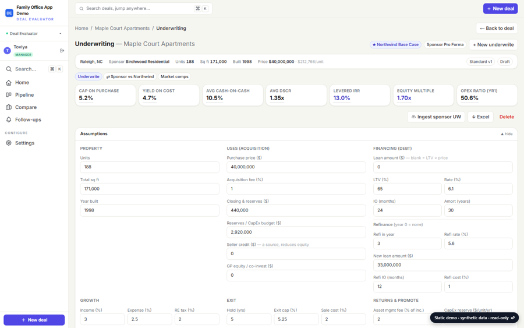Click the Draft status badge
Viewport: 524px width, 328px height.
(x=505, y=62)
